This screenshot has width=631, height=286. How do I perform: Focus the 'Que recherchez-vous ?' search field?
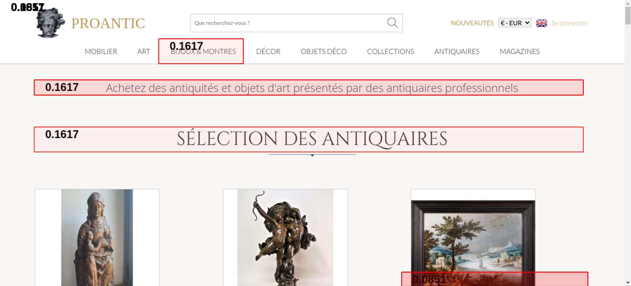click(287, 23)
